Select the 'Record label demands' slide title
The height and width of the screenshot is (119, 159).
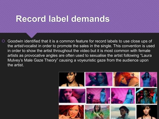pyautogui.click(x=63, y=19)
